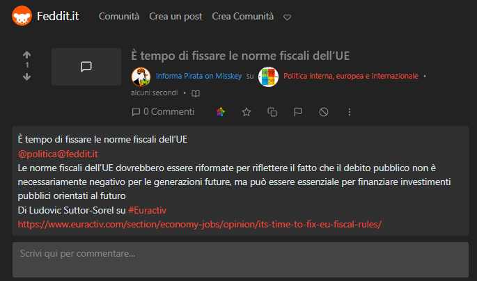Screen dimensions: 477x281
Task: Save post with the star icon
Action: (x=247, y=112)
